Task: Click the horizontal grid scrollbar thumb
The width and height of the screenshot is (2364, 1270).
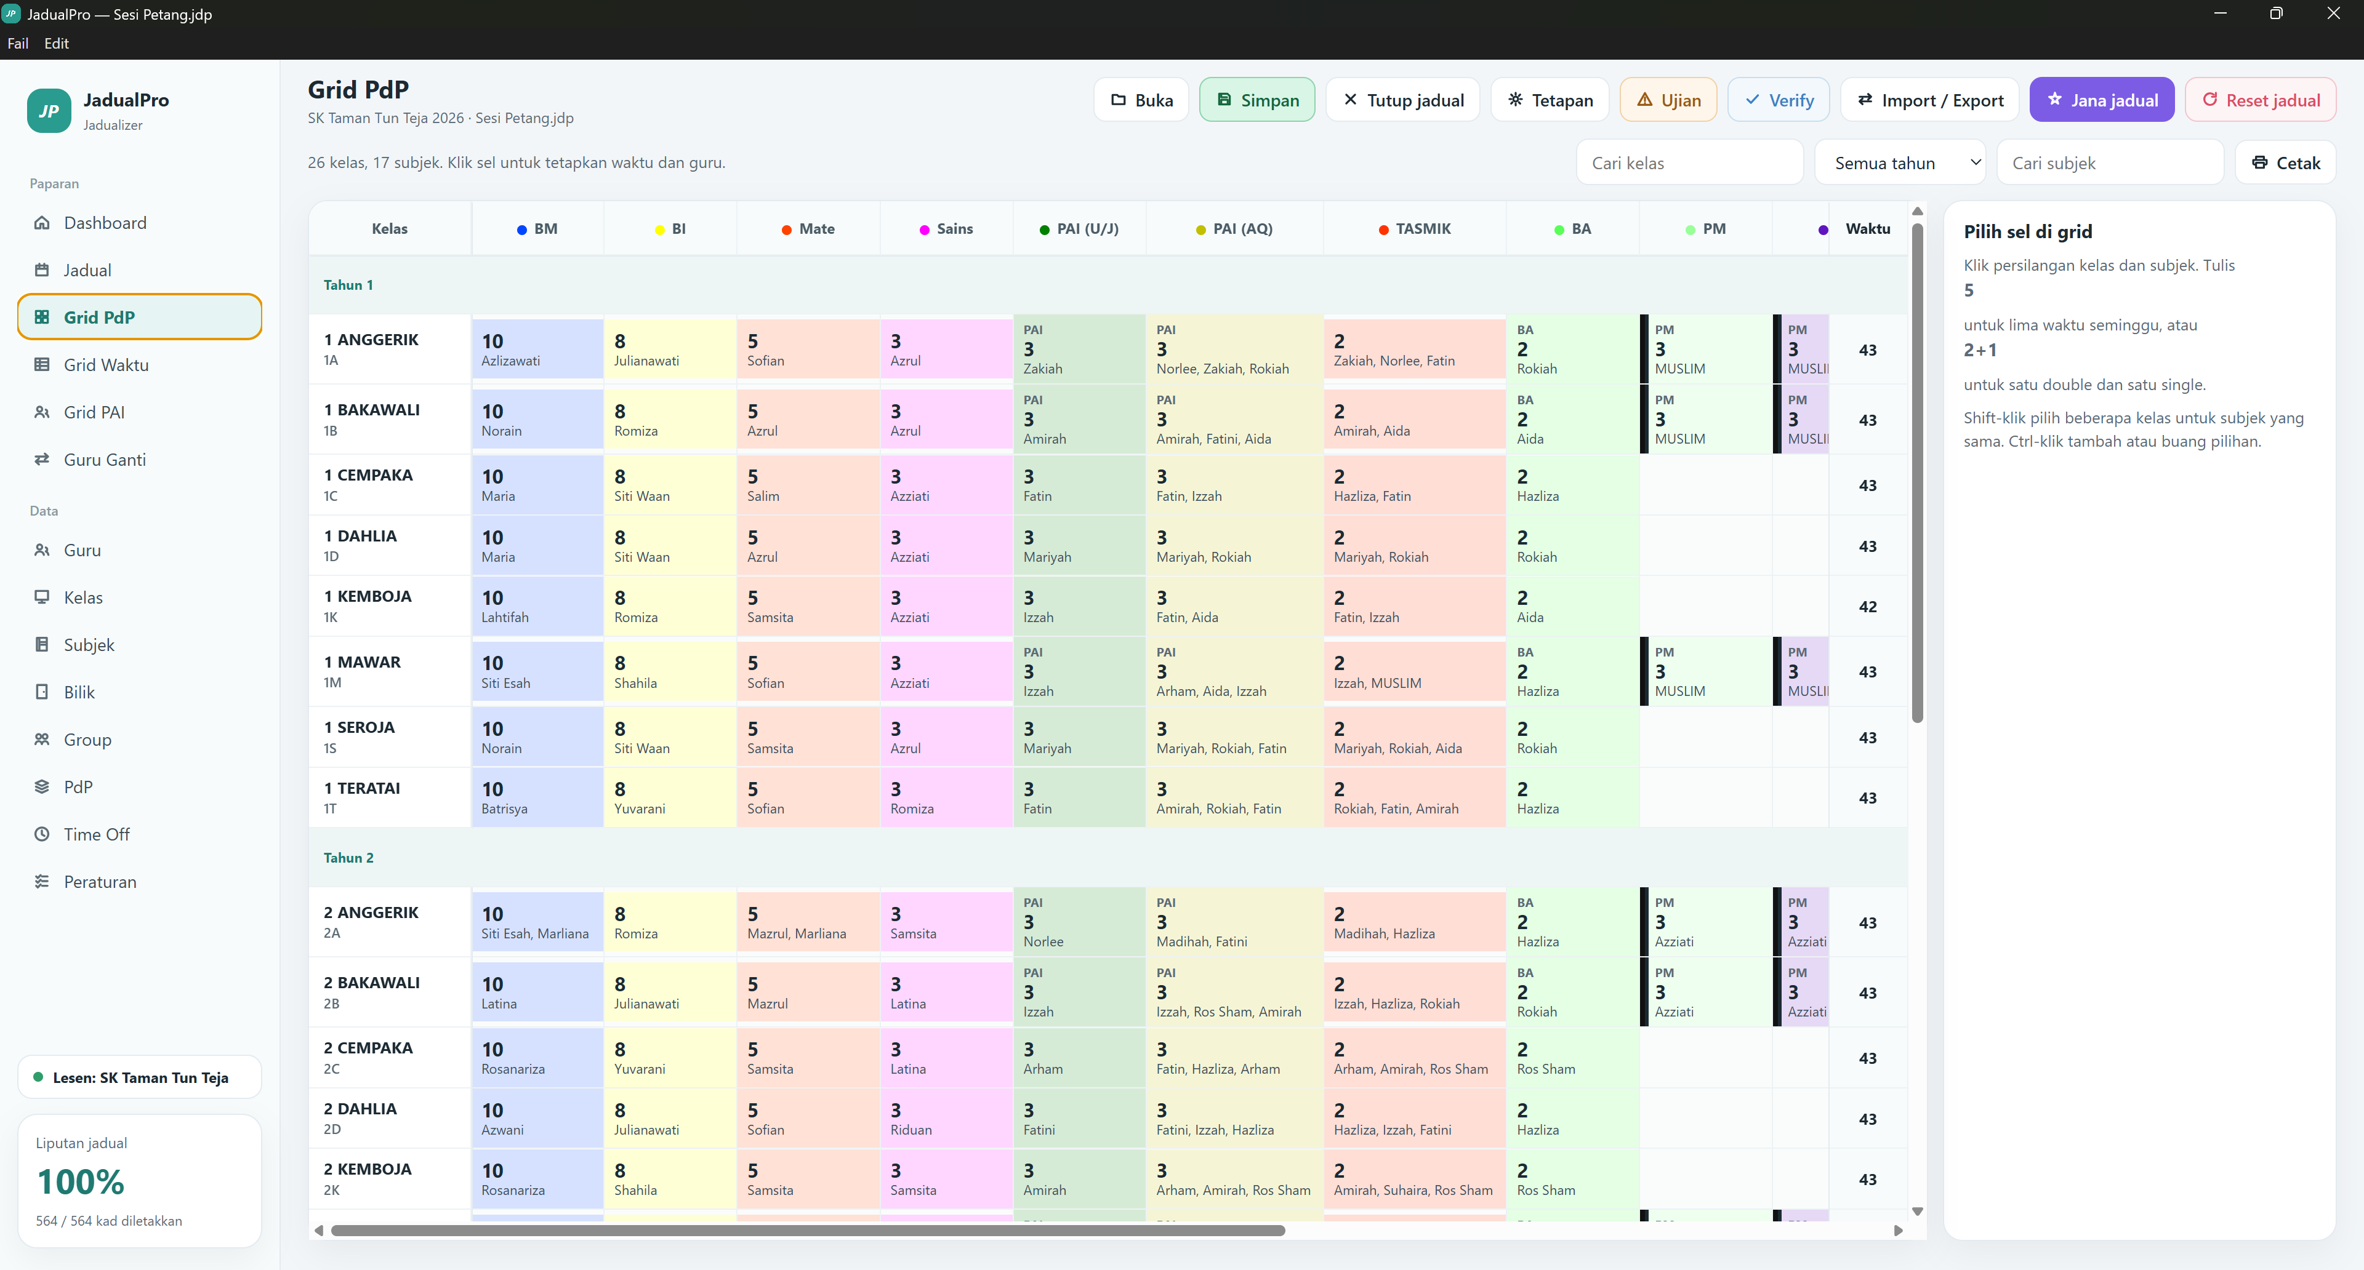Action: click(808, 1231)
